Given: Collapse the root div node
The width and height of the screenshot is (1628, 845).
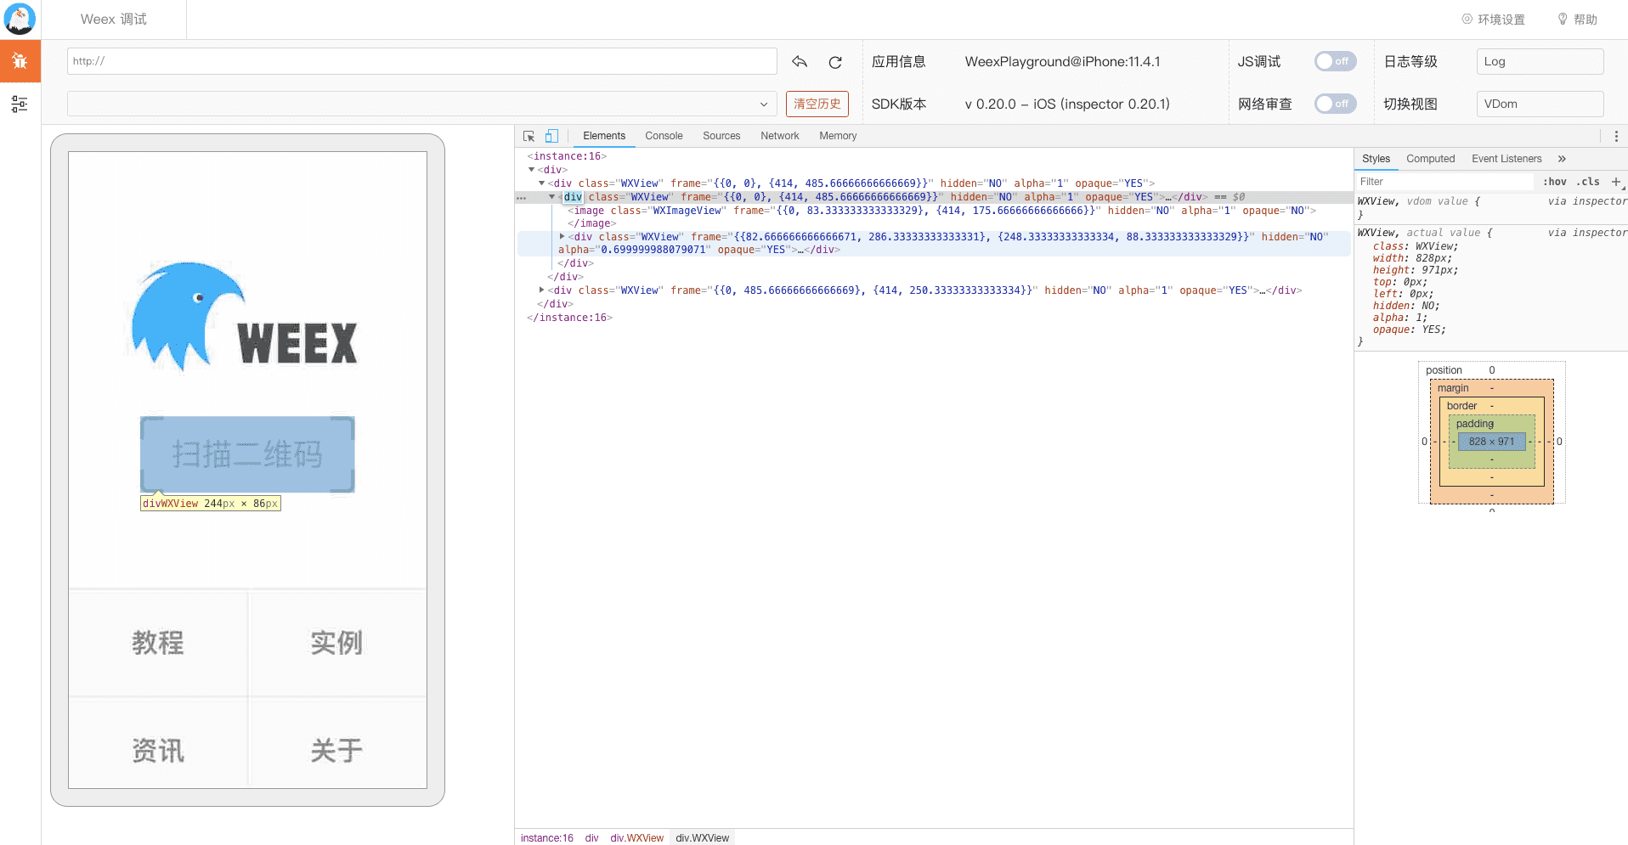Looking at the screenshot, I should [x=532, y=170].
